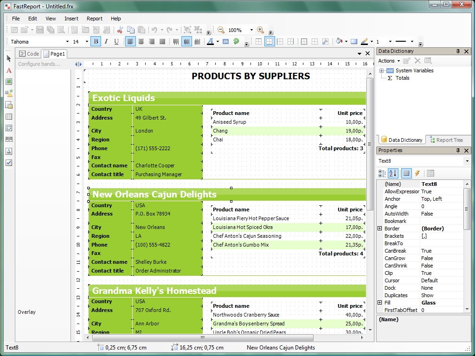
Task: Click the line color brush icon
Action: 364,41
